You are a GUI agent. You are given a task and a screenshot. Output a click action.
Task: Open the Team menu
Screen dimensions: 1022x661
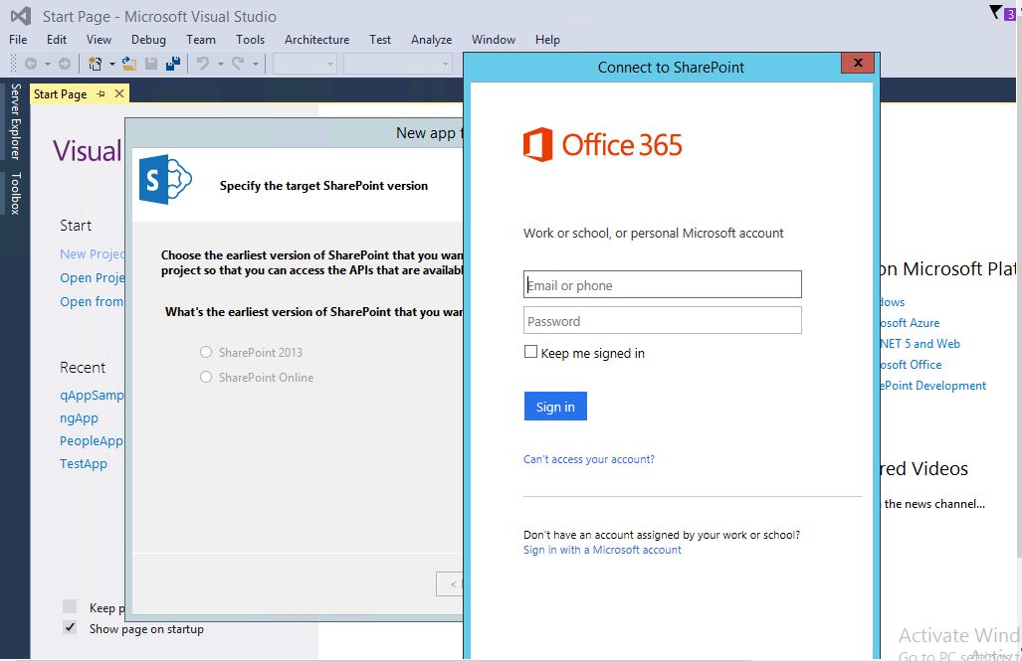click(x=201, y=40)
